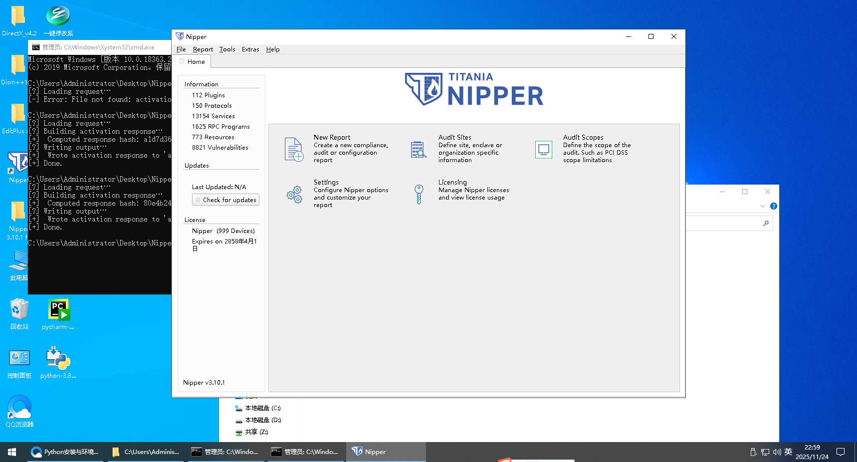
Task: Click the Check for updates button
Action: pyautogui.click(x=225, y=200)
